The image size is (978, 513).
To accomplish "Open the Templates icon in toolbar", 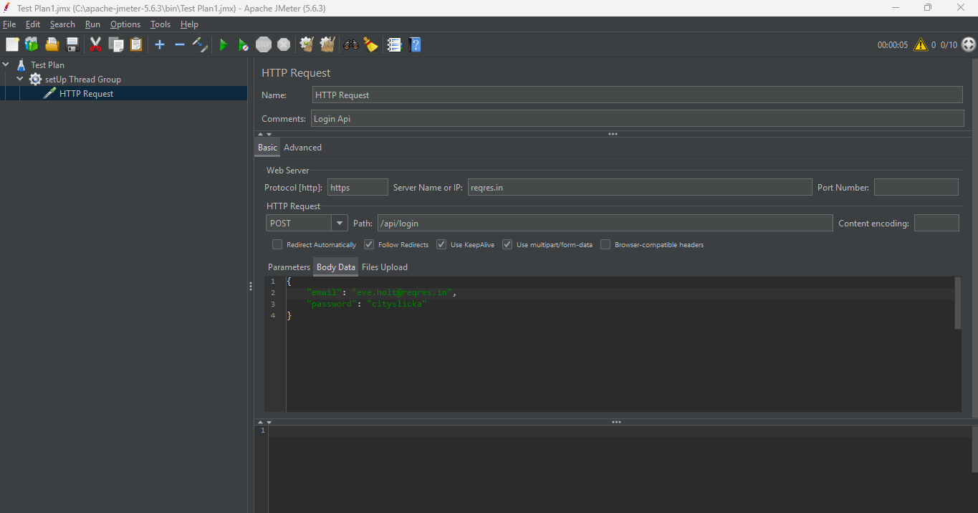I will 32,44.
